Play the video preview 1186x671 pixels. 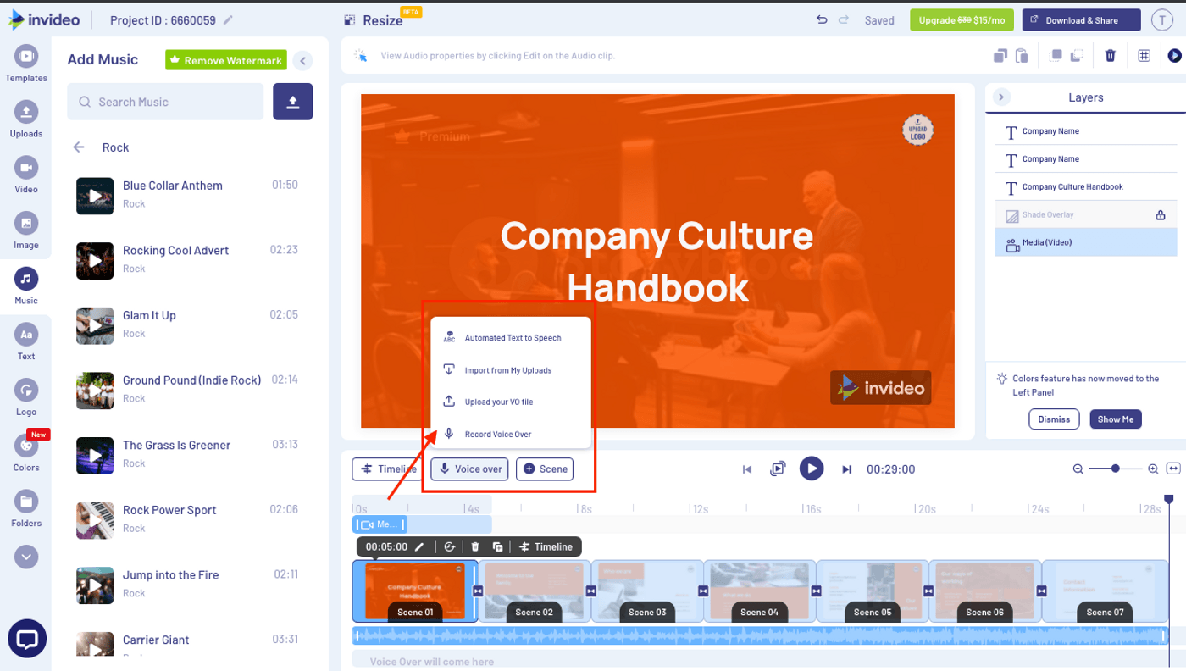tap(812, 468)
